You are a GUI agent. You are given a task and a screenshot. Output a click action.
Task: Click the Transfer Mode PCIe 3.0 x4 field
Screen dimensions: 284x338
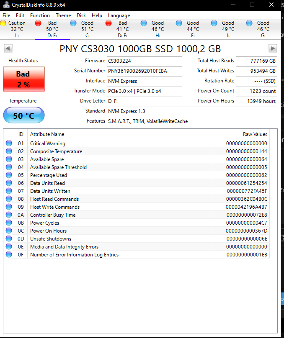[x=144, y=91]
